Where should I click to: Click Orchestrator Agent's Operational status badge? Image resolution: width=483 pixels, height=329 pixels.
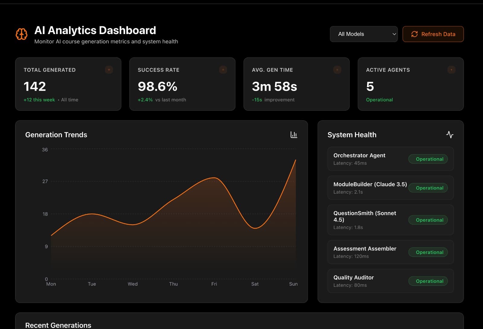(428, 159)
